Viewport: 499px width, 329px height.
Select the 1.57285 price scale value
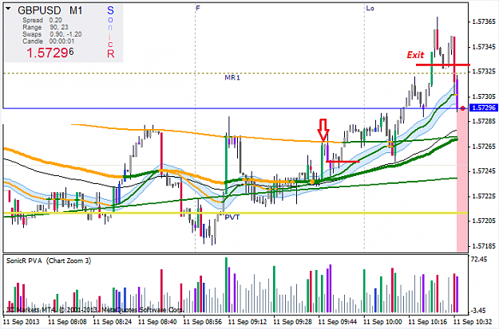tap(484, 121)
